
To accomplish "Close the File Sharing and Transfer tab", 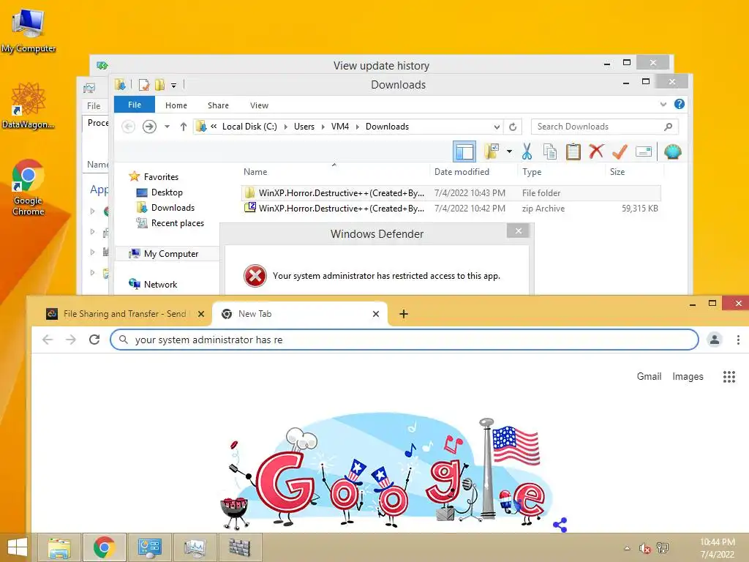I will coord(201,314).
